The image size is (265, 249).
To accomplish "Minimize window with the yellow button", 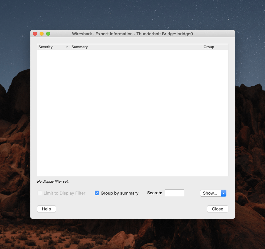I will tap(42, 34).
